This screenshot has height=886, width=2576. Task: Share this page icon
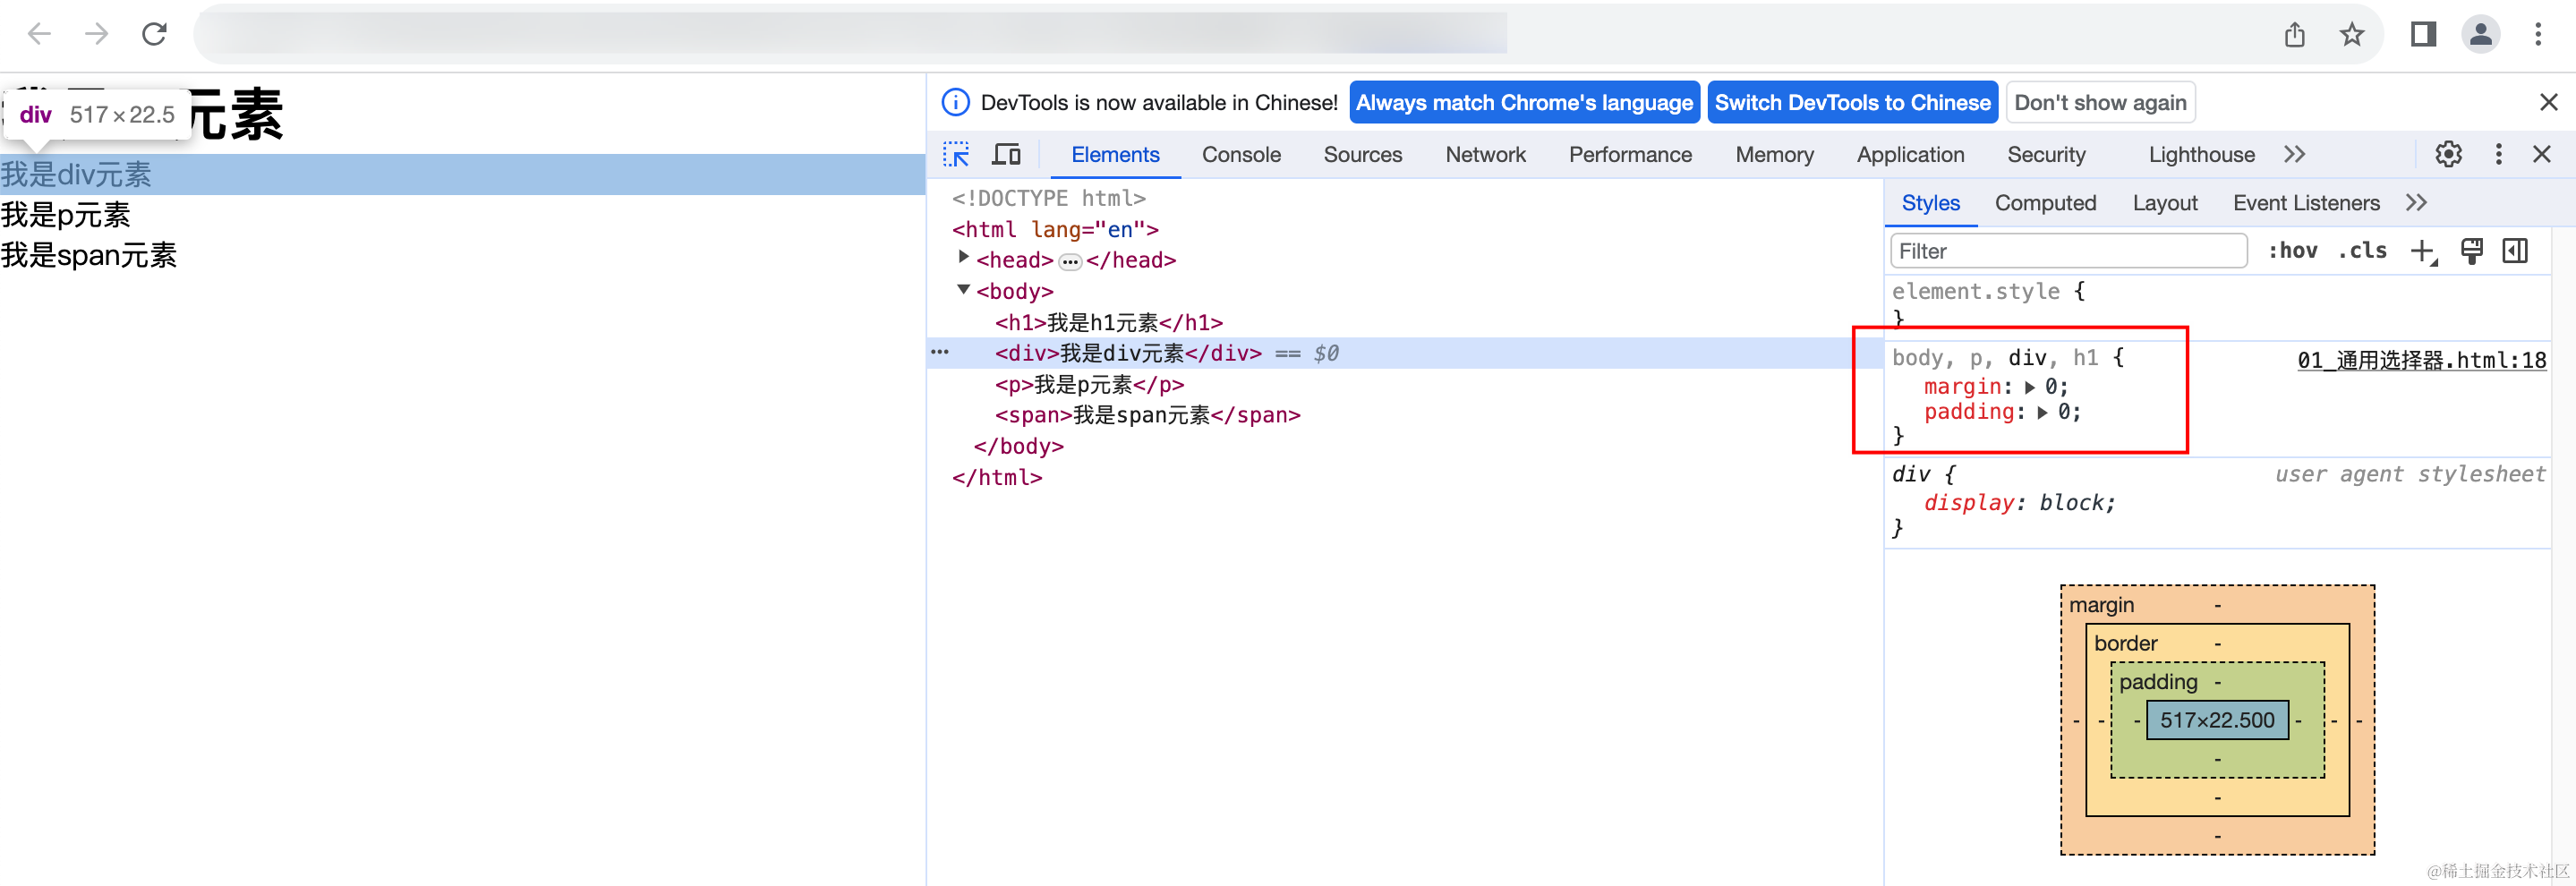(x=2294, y=35)
